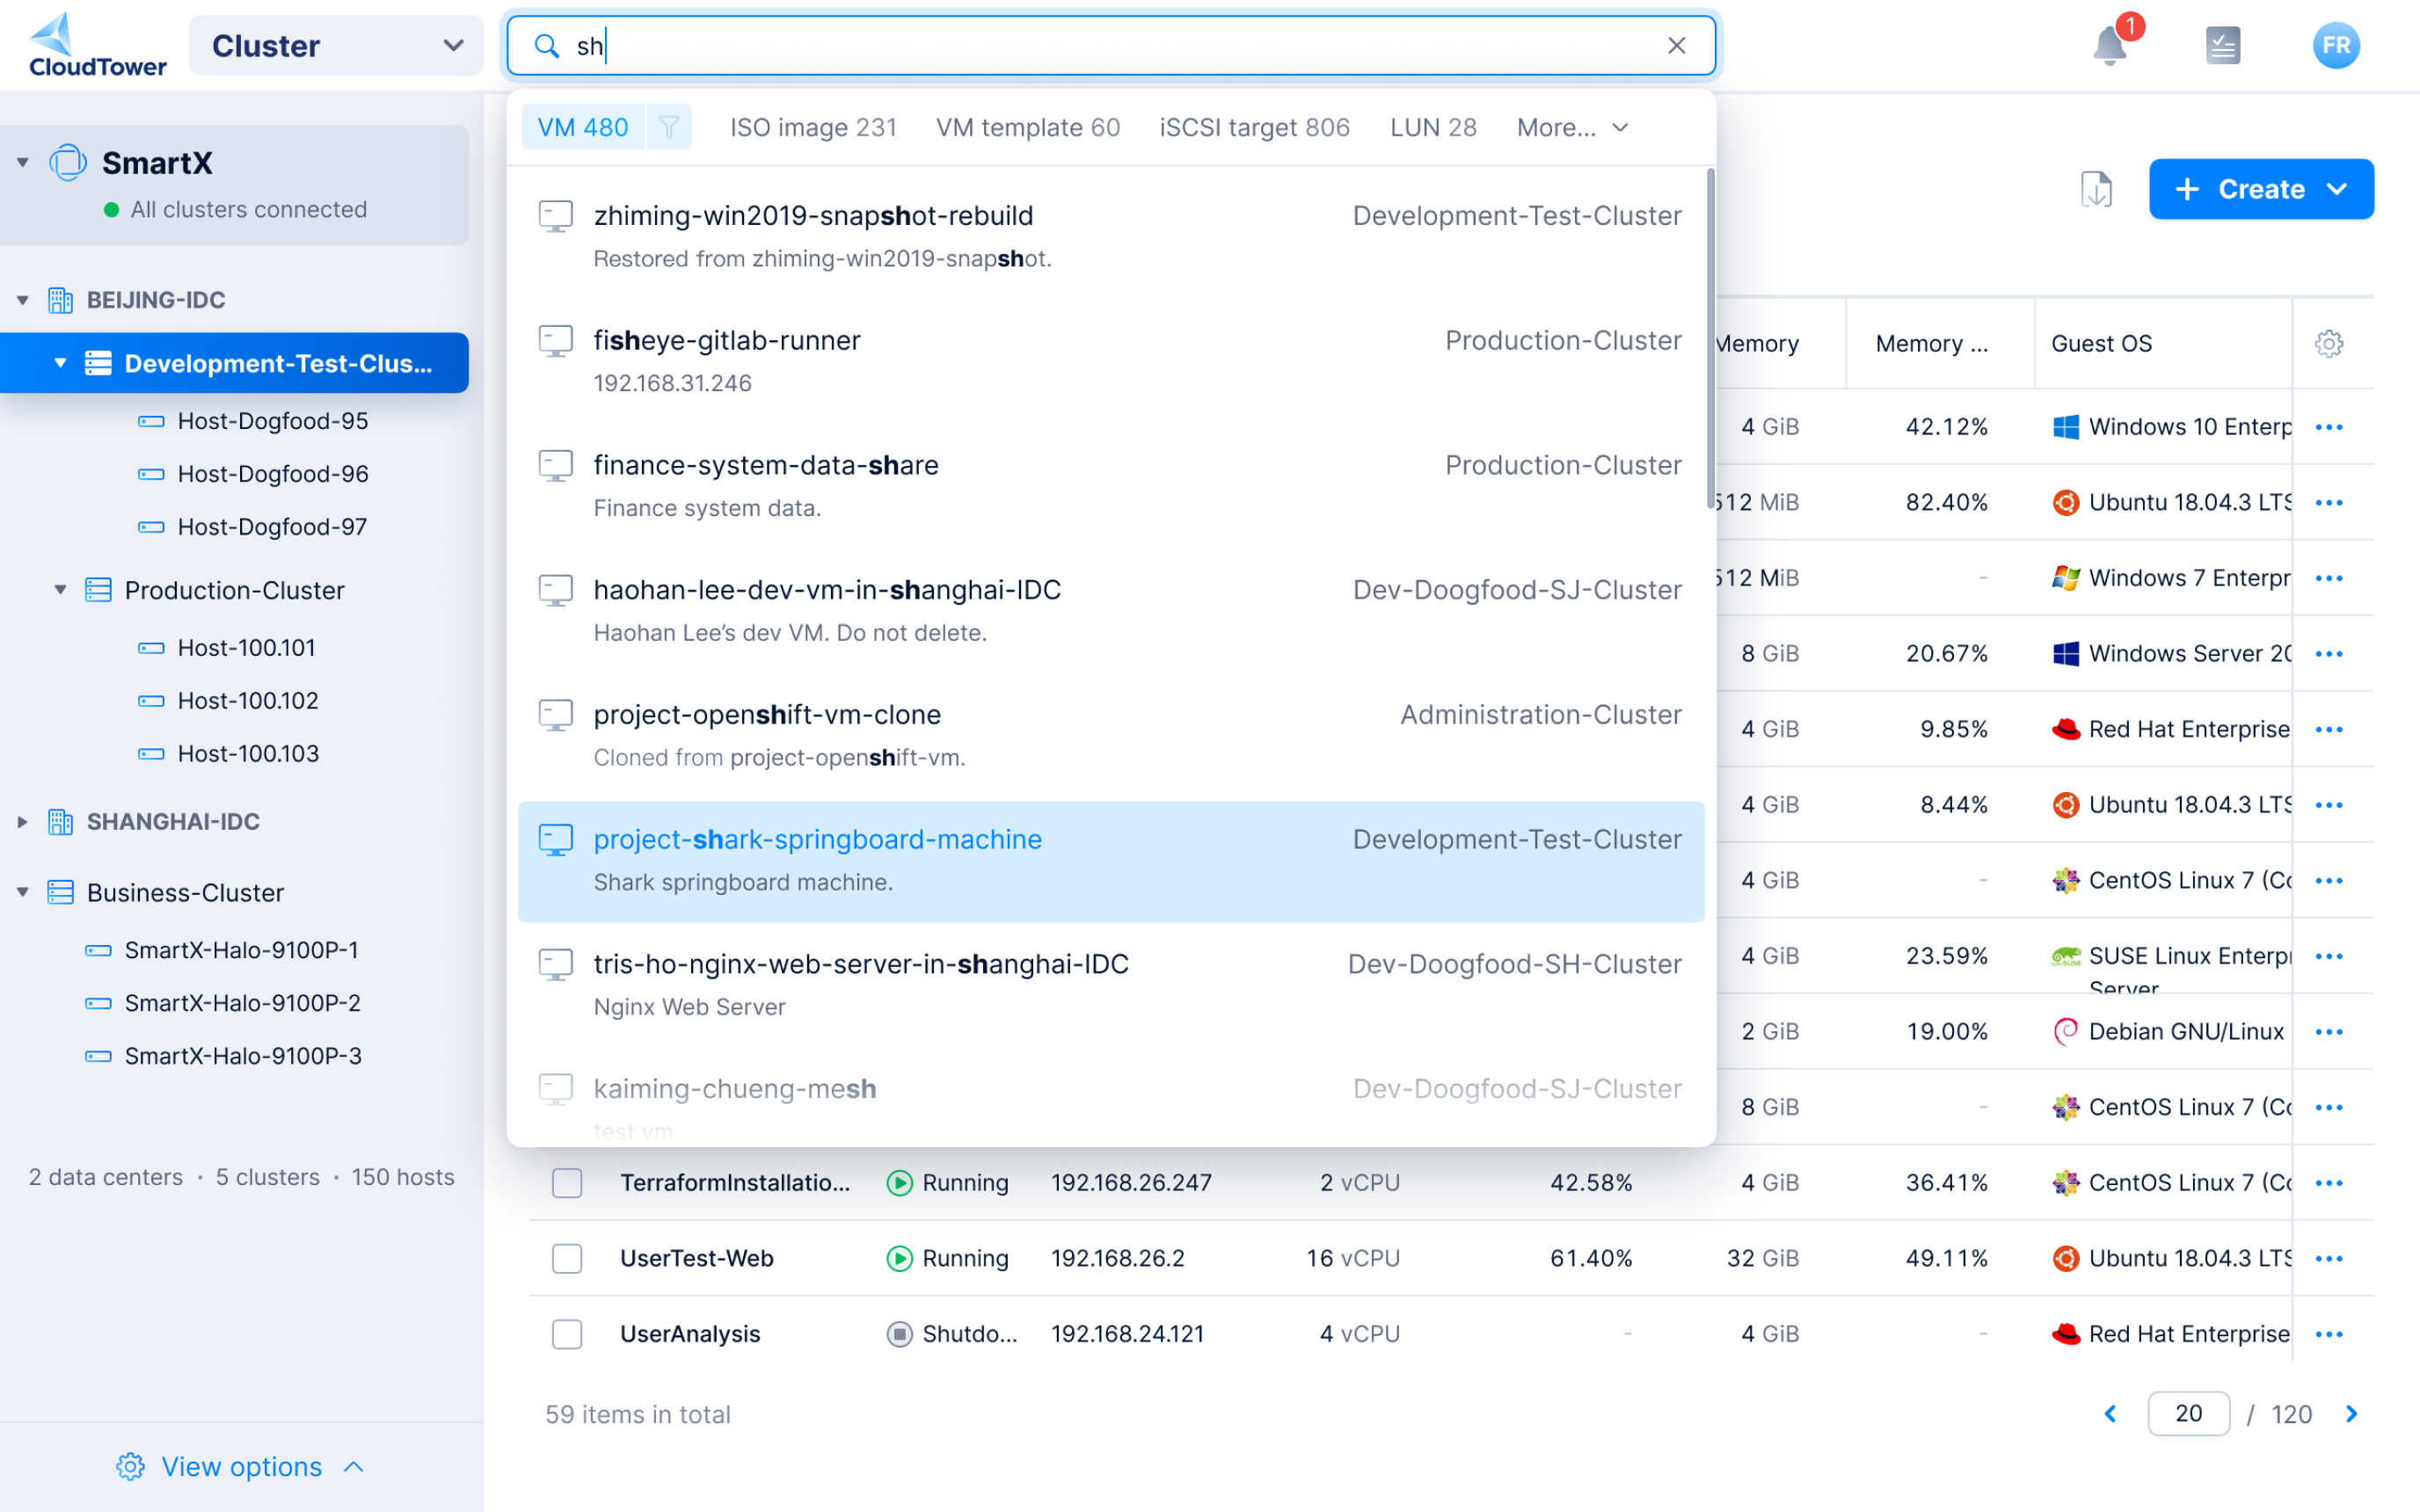Image resolution: width=2420 pixels, height=1512 pixels.
Task: Tick the UserAnalysis row checkbox
Action: (x=567, y=1334)
